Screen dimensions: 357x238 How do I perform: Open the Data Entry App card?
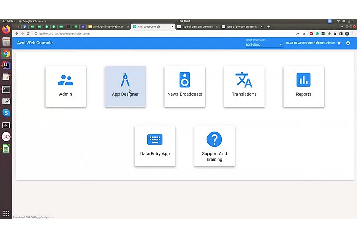[x=155, y=146]
